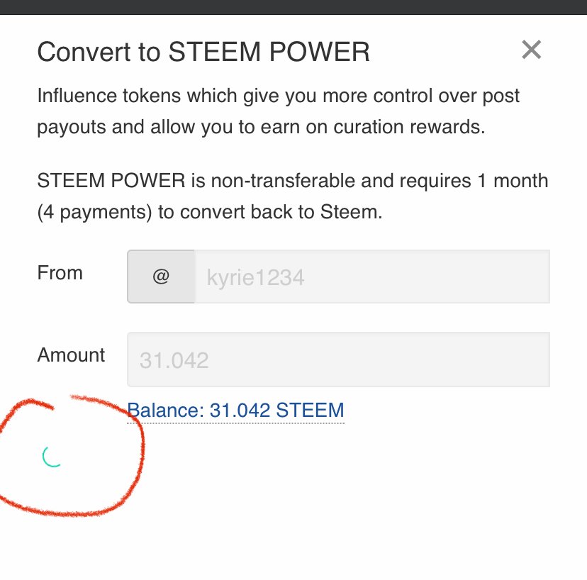Use the Balance: 31.042 STEEM link
587x580 pixels.
[235, 411]
